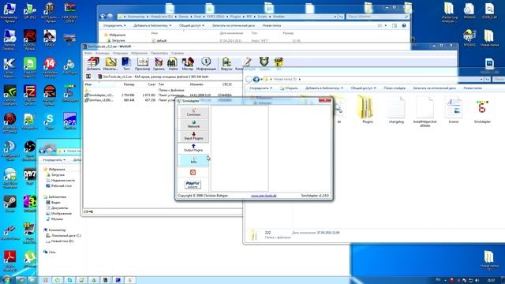The image size is (505, 284).
Task: Click the red power icon in SimAdapter
Action: tap(193, 172)
